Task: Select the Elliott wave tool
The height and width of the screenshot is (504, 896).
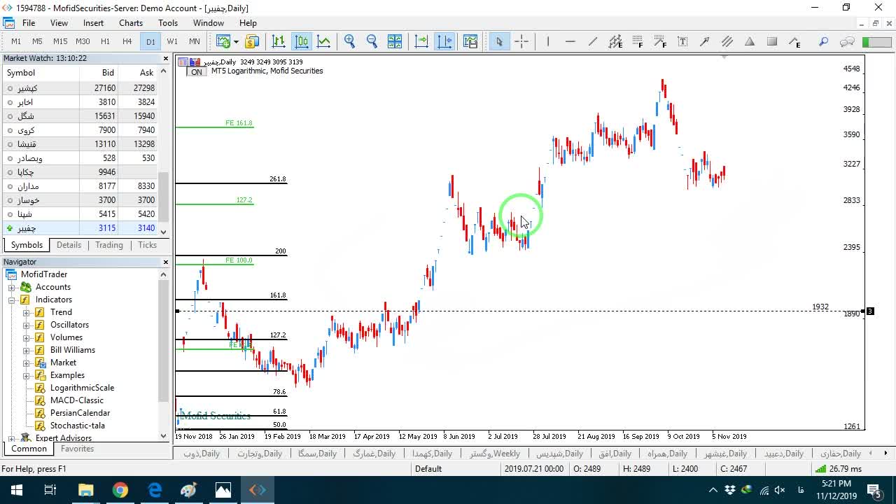Action: 794,41
